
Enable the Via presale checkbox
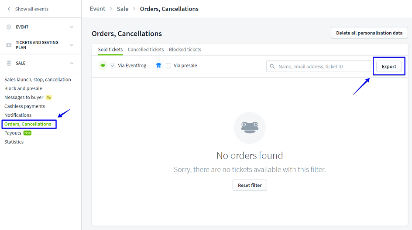click(x=168, y=66)
